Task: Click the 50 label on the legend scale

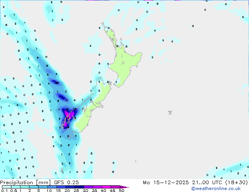Action: point(122,191)
